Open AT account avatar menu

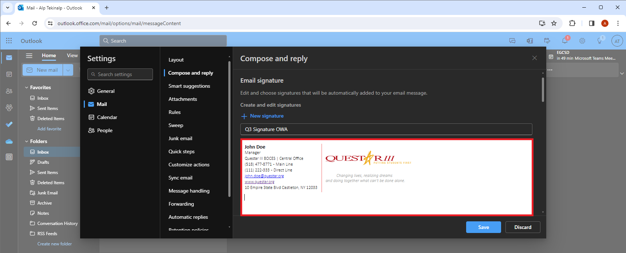tap(617, 41)
